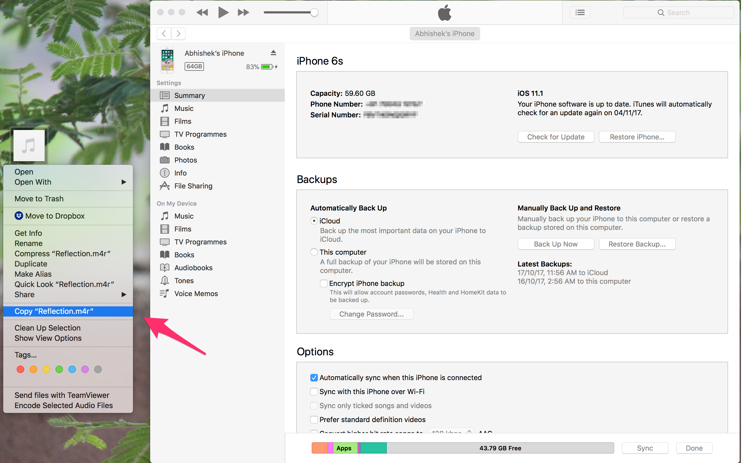Click the rewind playback button

pyautogui.click(x=202, y=13)
